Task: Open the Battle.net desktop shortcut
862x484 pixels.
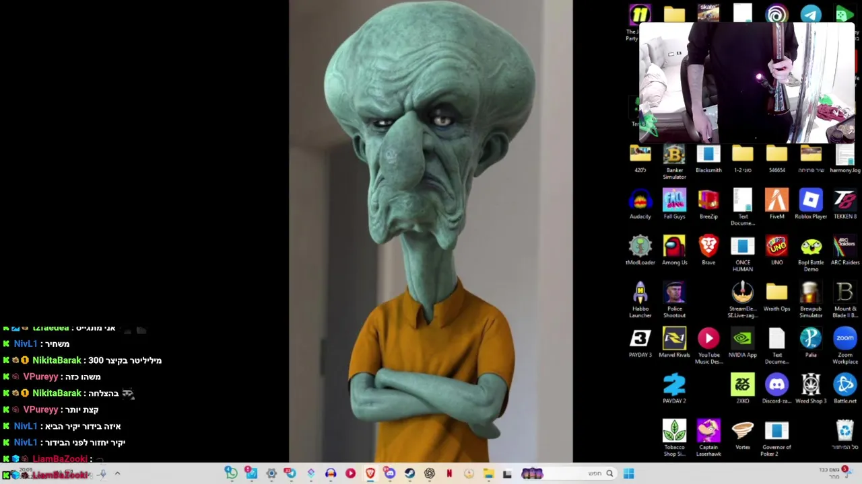Action: tap(845, 389)
